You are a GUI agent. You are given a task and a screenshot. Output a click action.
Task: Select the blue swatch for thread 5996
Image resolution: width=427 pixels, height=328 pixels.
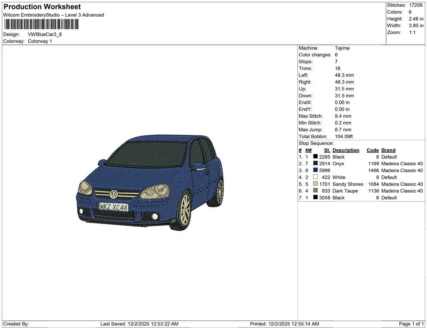[315, 170]
